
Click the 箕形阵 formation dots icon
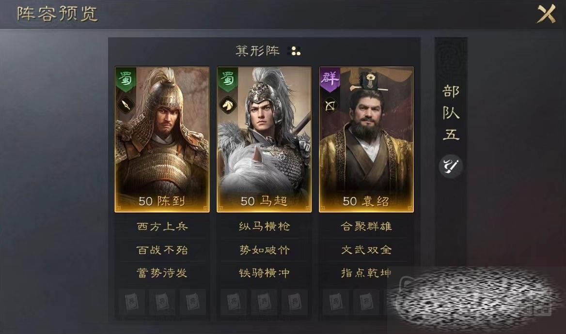pos(295,51)
